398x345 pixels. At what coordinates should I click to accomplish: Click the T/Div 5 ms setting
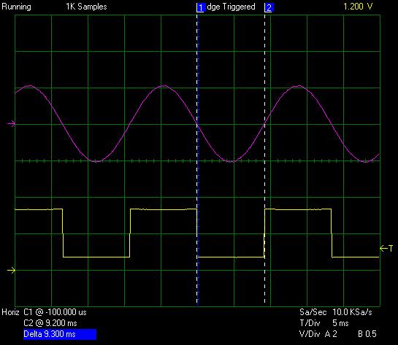tap(324, 323)
